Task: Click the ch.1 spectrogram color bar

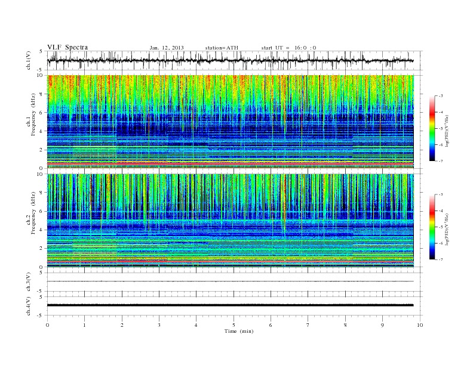Action: tap(432, 128)
